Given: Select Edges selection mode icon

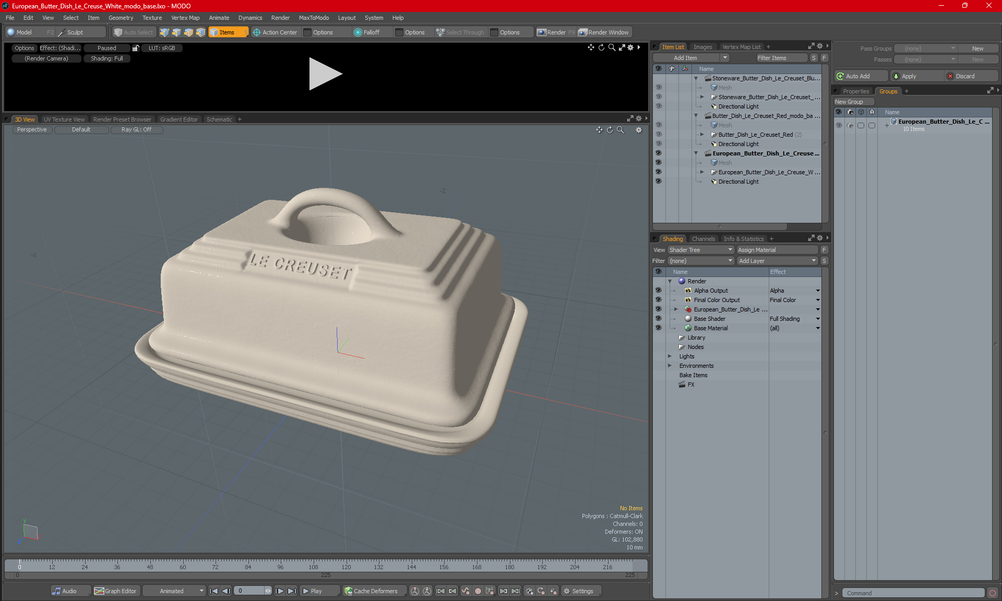Looking at the screenshot, I should [176, 32].
